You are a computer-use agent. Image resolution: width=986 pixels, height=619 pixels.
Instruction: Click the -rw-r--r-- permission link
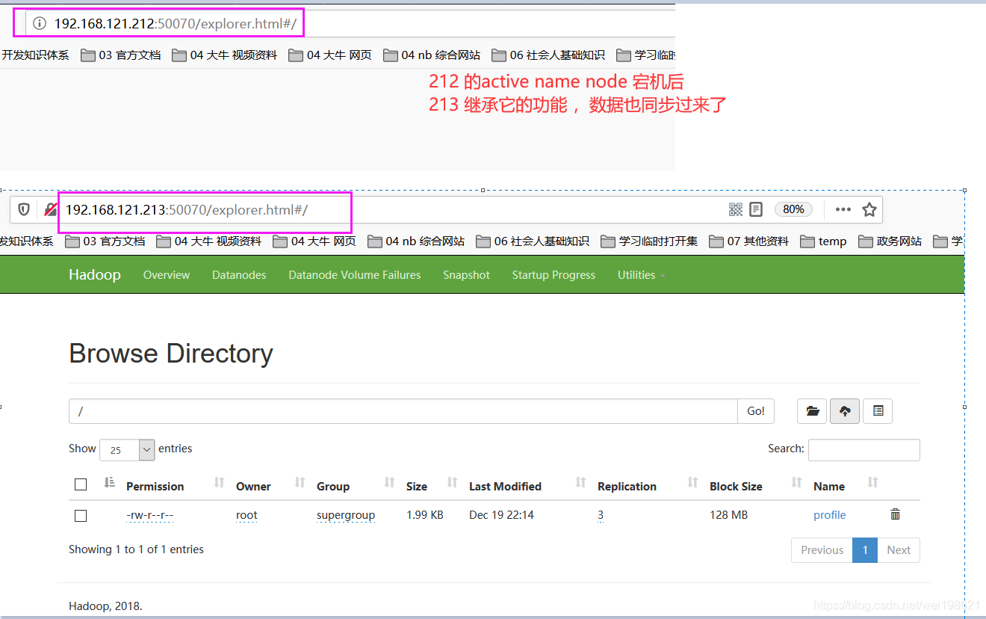point(149,515)
